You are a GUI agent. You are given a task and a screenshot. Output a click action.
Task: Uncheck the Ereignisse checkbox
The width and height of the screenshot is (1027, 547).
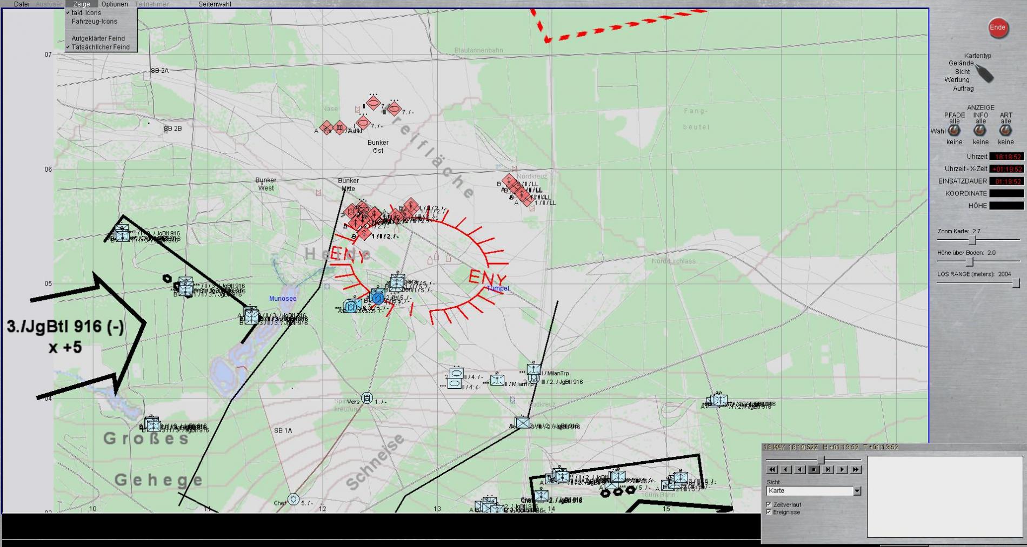click(769, 512)
